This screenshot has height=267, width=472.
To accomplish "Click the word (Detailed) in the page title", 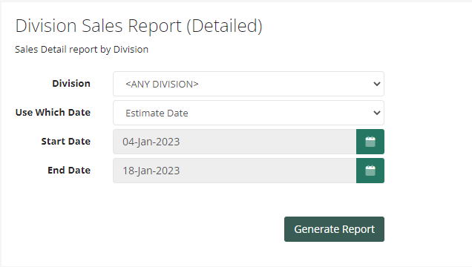I will click(225, 26).
